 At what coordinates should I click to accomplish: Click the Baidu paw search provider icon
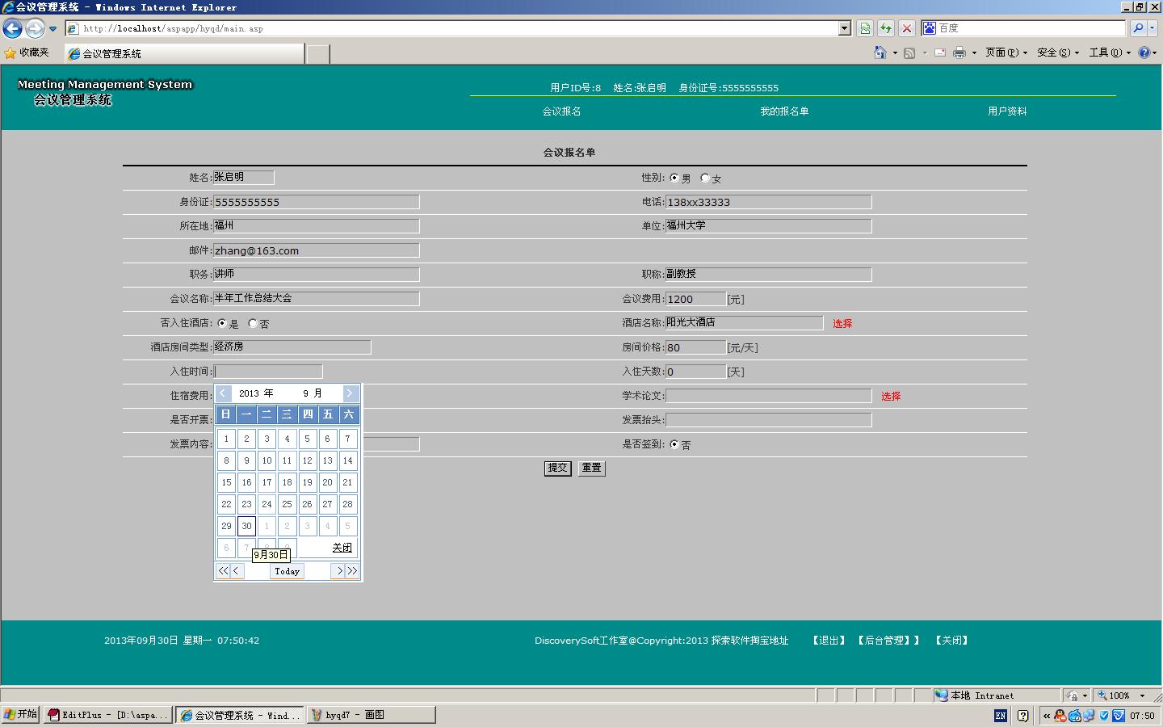[930, 28]
